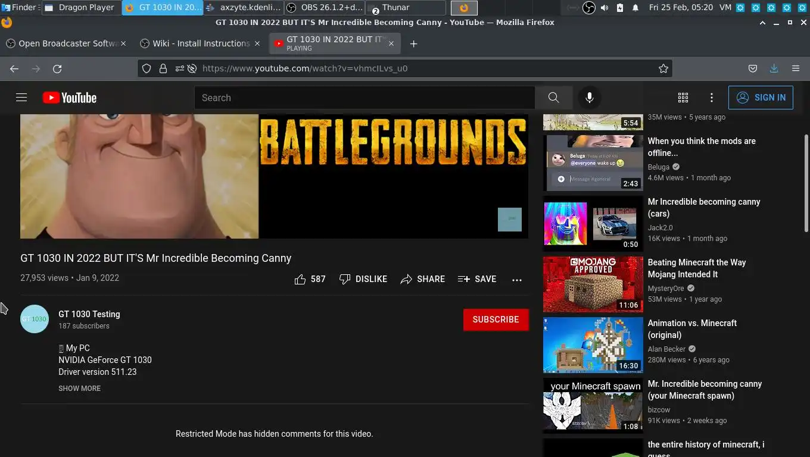Open Alan Becker channel link

666,349
